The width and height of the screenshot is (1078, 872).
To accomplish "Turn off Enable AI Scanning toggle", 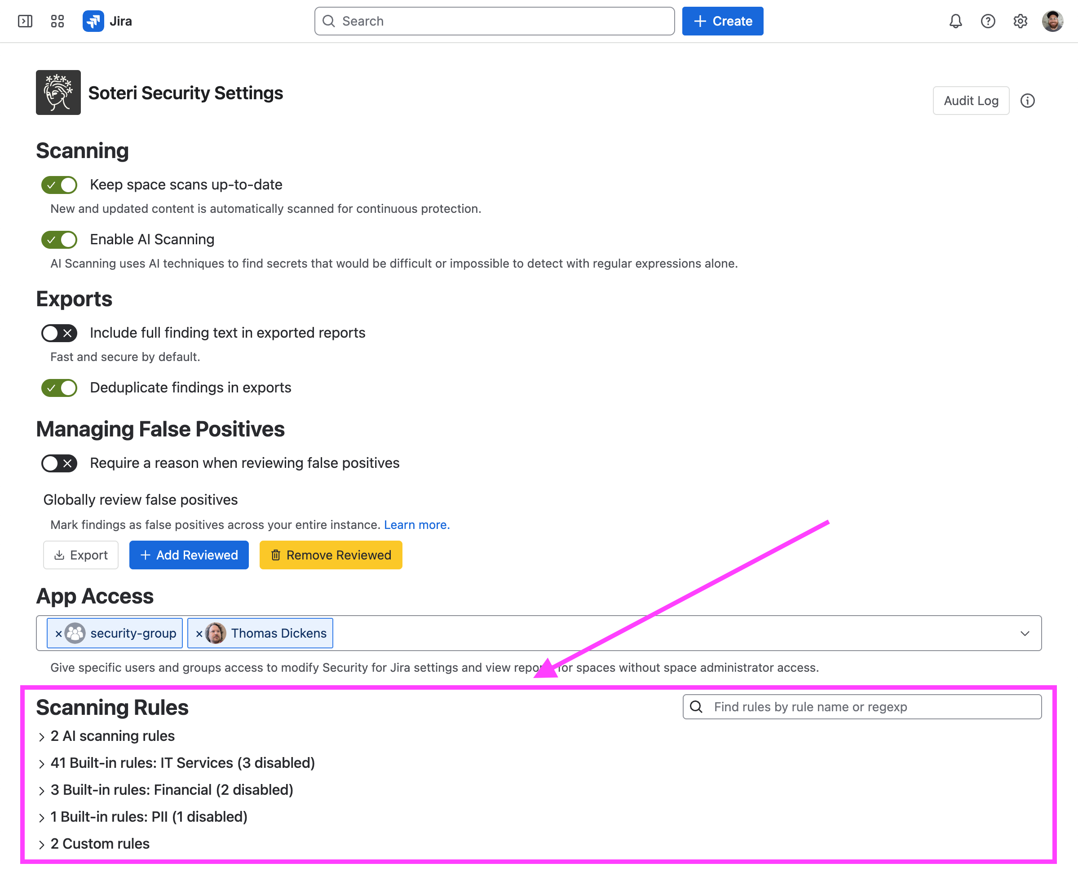I will (59, 240).
